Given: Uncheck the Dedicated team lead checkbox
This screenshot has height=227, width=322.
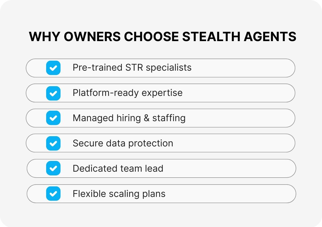Looking at the screenshot, I should click(53, 168).
